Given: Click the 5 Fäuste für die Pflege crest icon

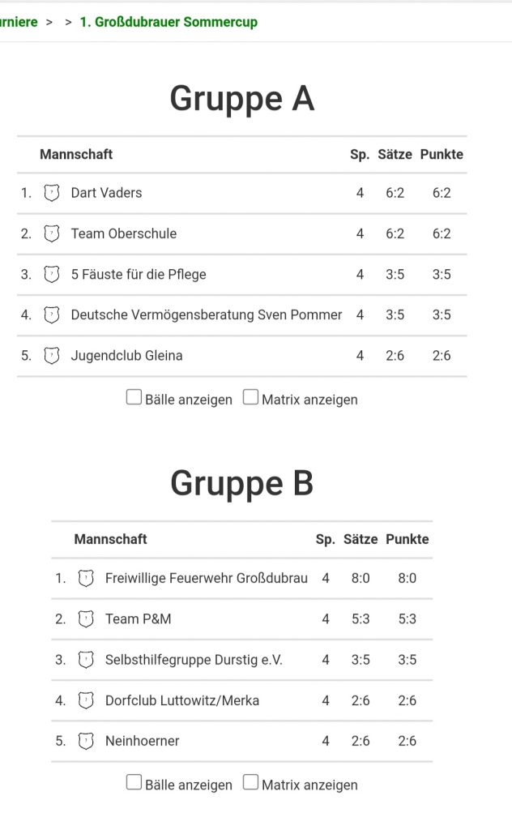Looking at the screenshot, I should (x=52, y=274).
